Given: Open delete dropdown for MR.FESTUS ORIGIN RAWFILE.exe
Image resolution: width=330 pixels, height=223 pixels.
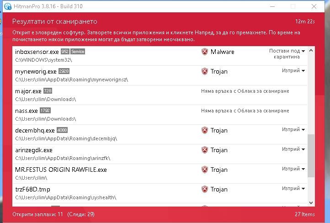Looking at the screenshot, I should click(x=293, y=169).
